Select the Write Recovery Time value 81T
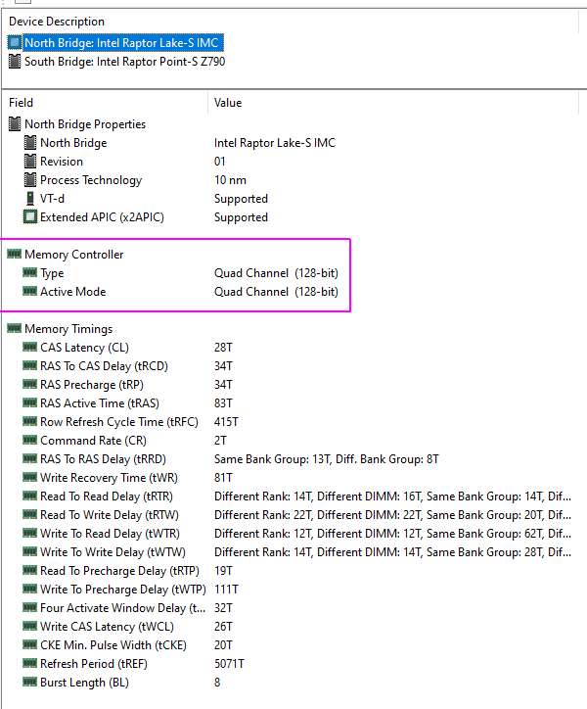587x709 pixels. (x=223, y=478)
